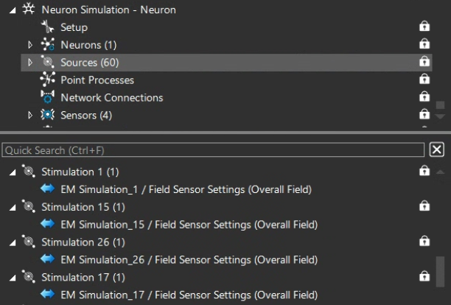Viewport: 451px width, 305px height.
Task: Select the Point Processes tree item
Action: (97, 80)
